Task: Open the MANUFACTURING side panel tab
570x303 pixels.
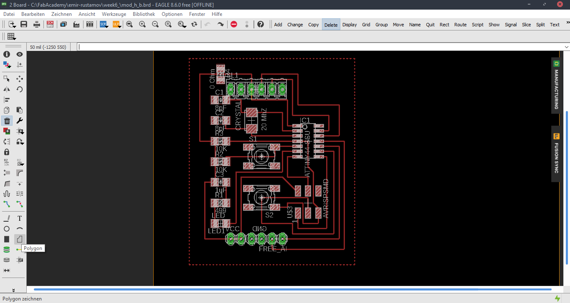Action: (556, 86)
